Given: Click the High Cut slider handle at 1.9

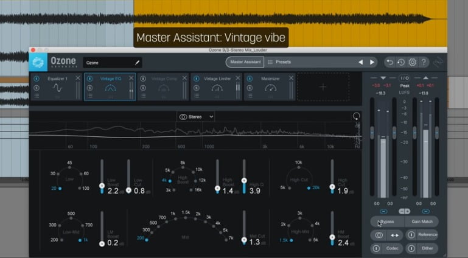Looking at the screenshot, I should 332,187.
